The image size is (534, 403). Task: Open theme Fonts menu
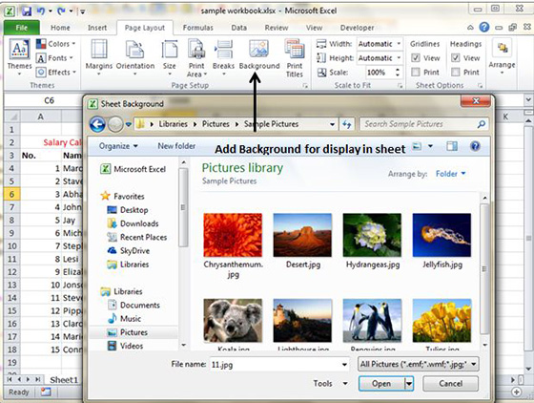click(x=55, y=58)
